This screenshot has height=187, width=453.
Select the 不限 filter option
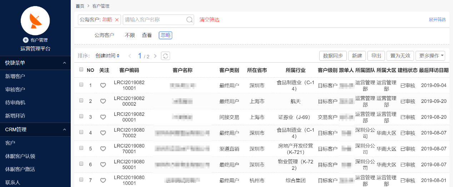pos(130,35)
